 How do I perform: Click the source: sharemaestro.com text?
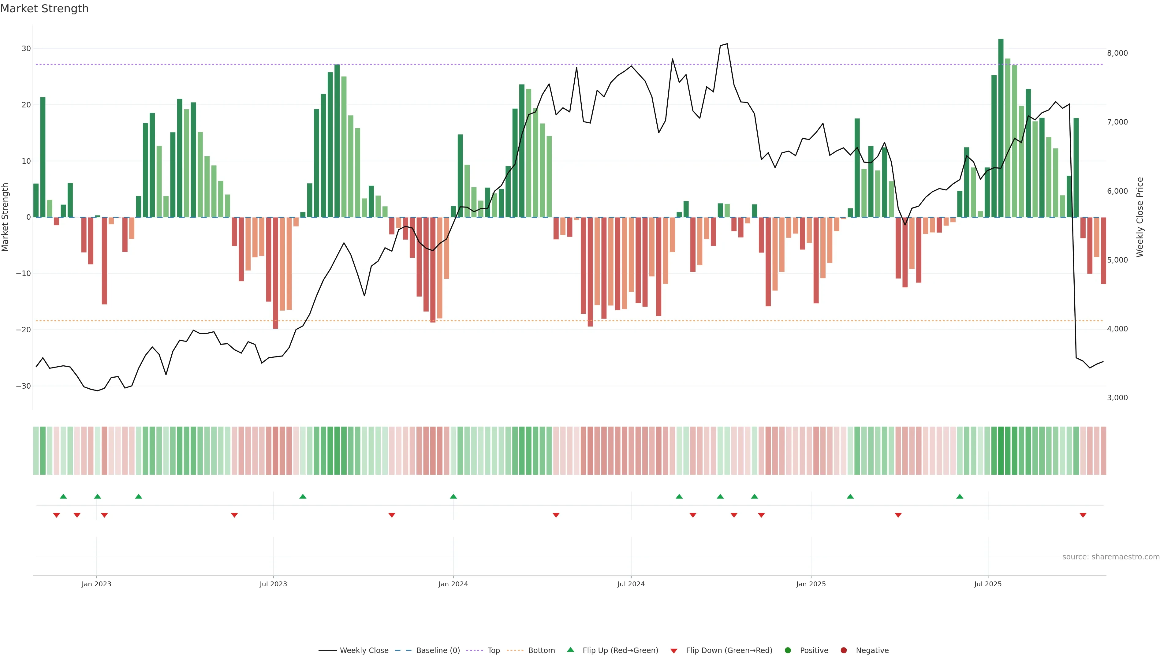[1111, 557]
